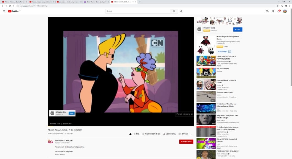The width and height of the screenshot is (292, 159).
Task: Start voice search with the microphone icon
Action: [181, 11]
